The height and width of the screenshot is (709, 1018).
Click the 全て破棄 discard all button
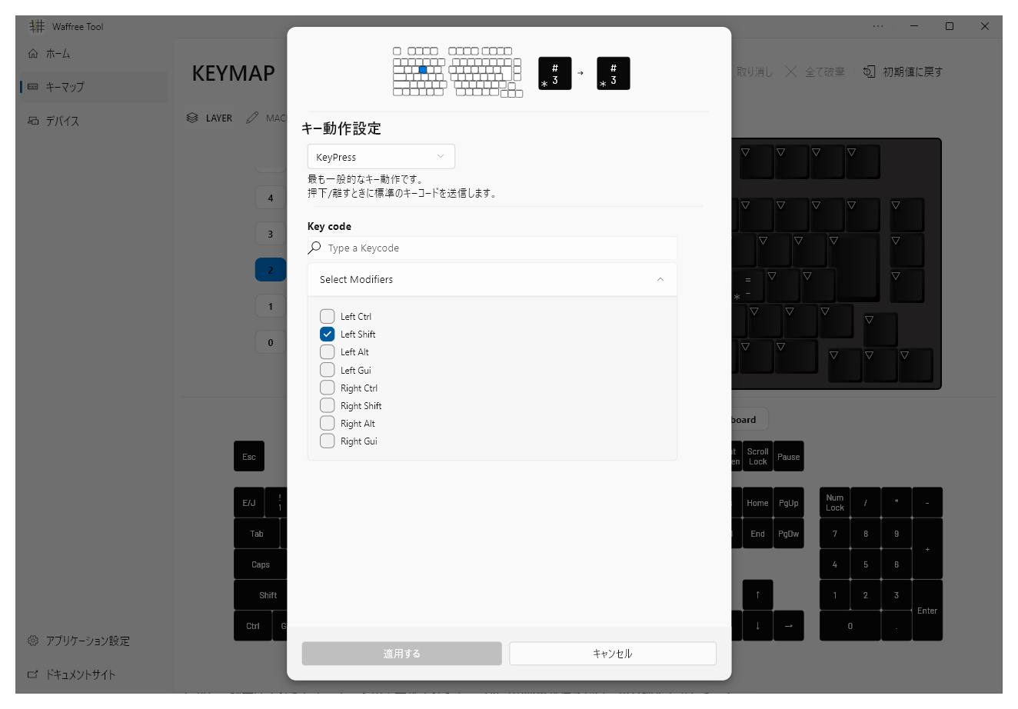815,72
